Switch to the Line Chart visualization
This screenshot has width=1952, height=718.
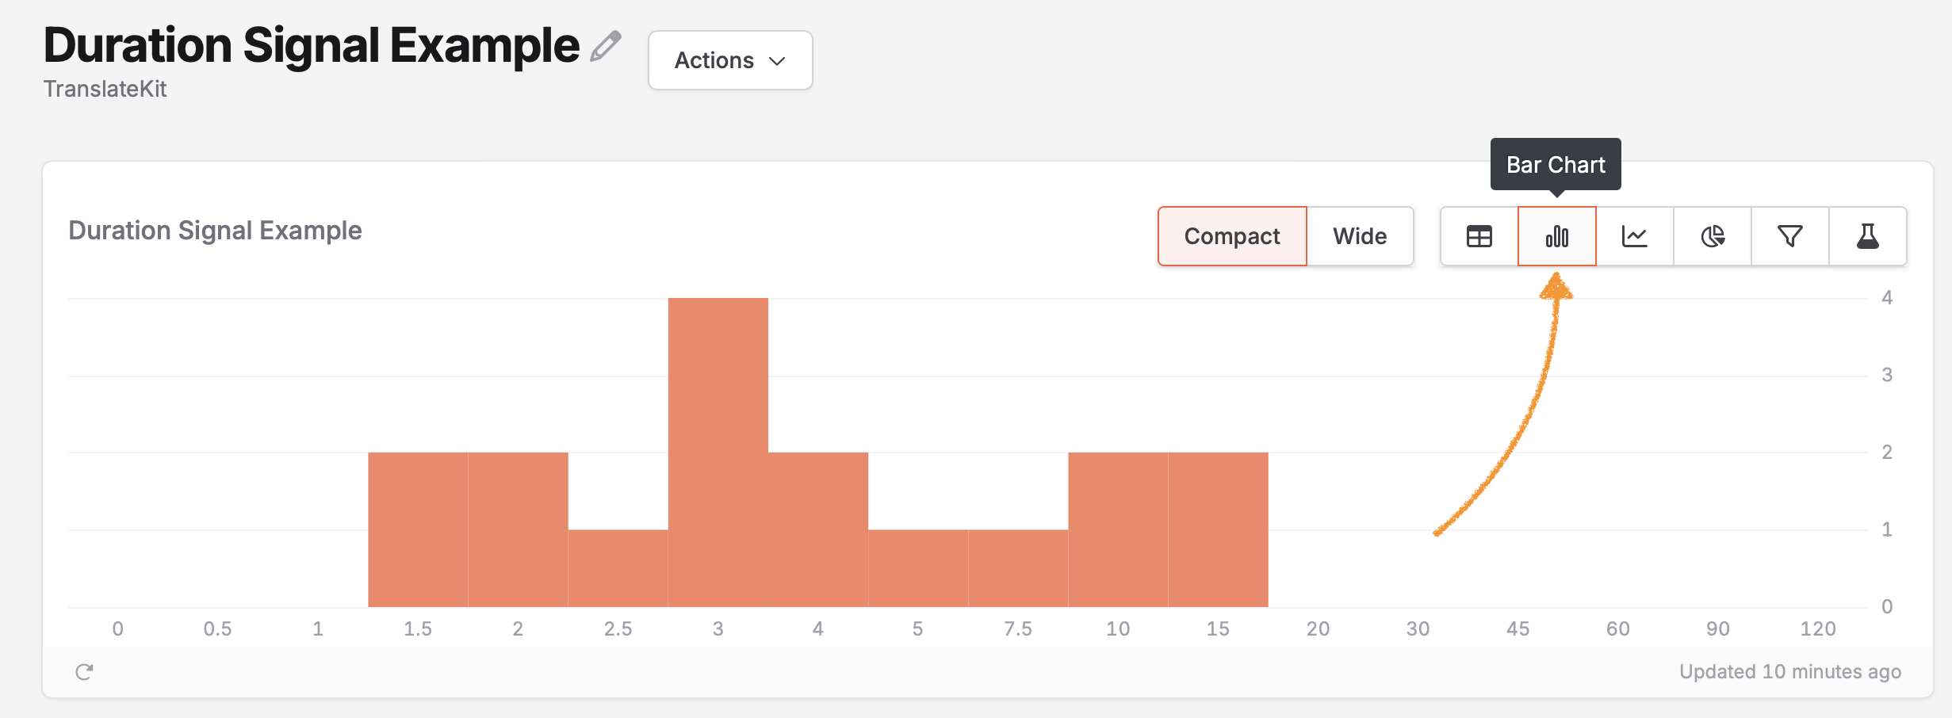coord(1633,235)
